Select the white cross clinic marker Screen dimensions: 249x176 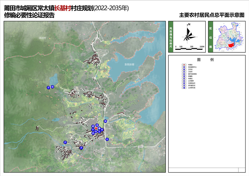(x=99, y=128)
